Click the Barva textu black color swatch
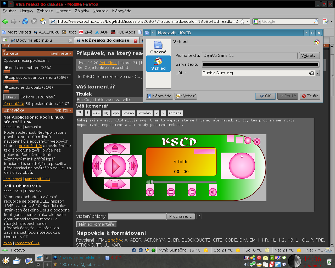Viewport: 335px width, 268px height. [x=261, y=64]
